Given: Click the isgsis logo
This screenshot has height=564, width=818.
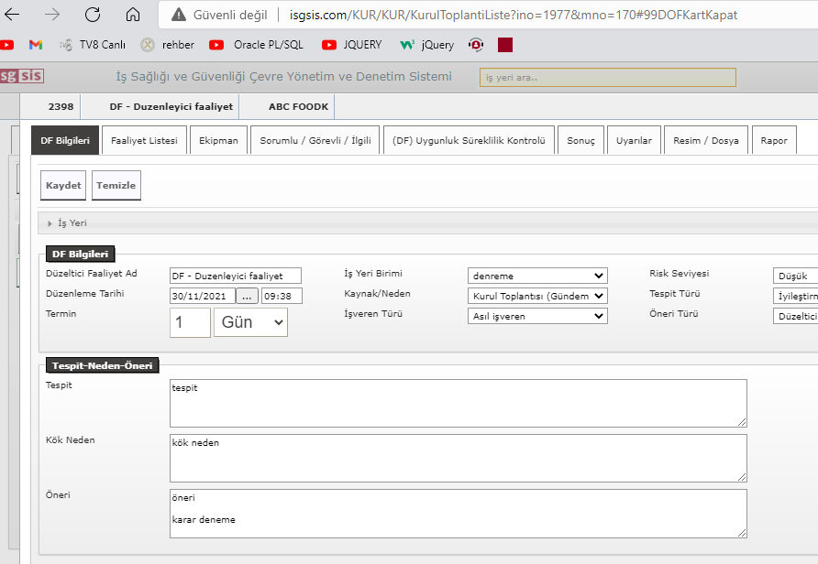Looking at the screenshot, I should tap(22, 76).
